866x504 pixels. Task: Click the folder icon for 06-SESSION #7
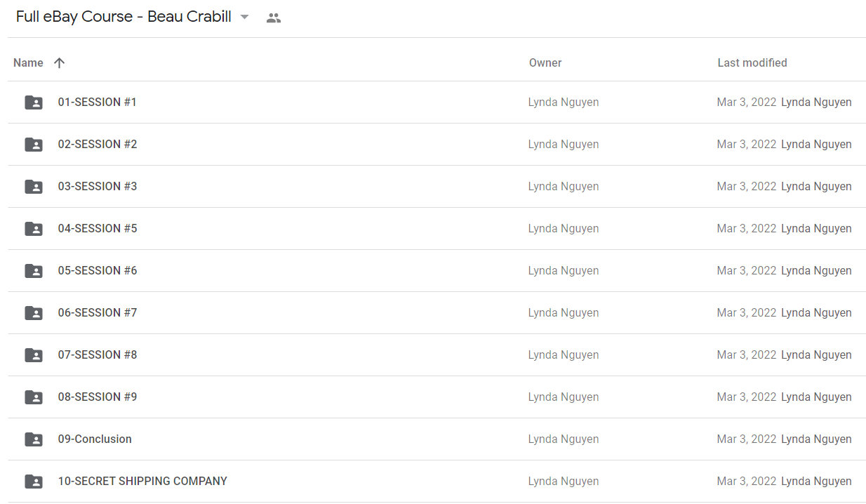[34, 313]
